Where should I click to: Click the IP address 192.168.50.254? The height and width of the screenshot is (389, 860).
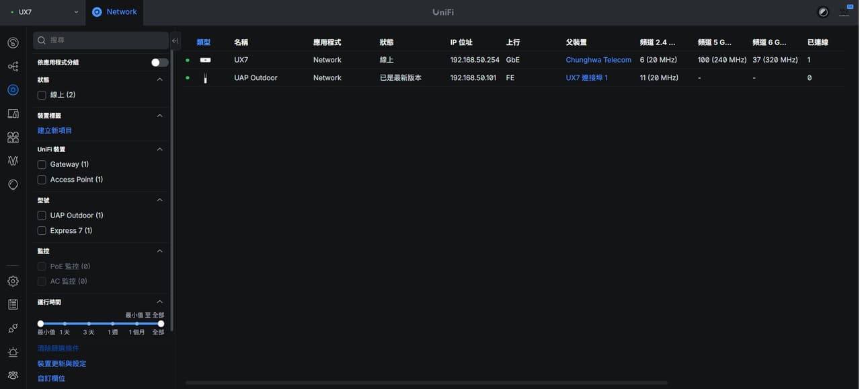[475, 60]
